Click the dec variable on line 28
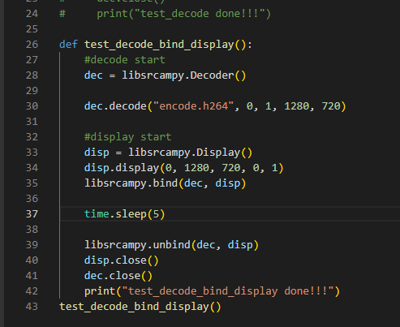 pos(93,75)
